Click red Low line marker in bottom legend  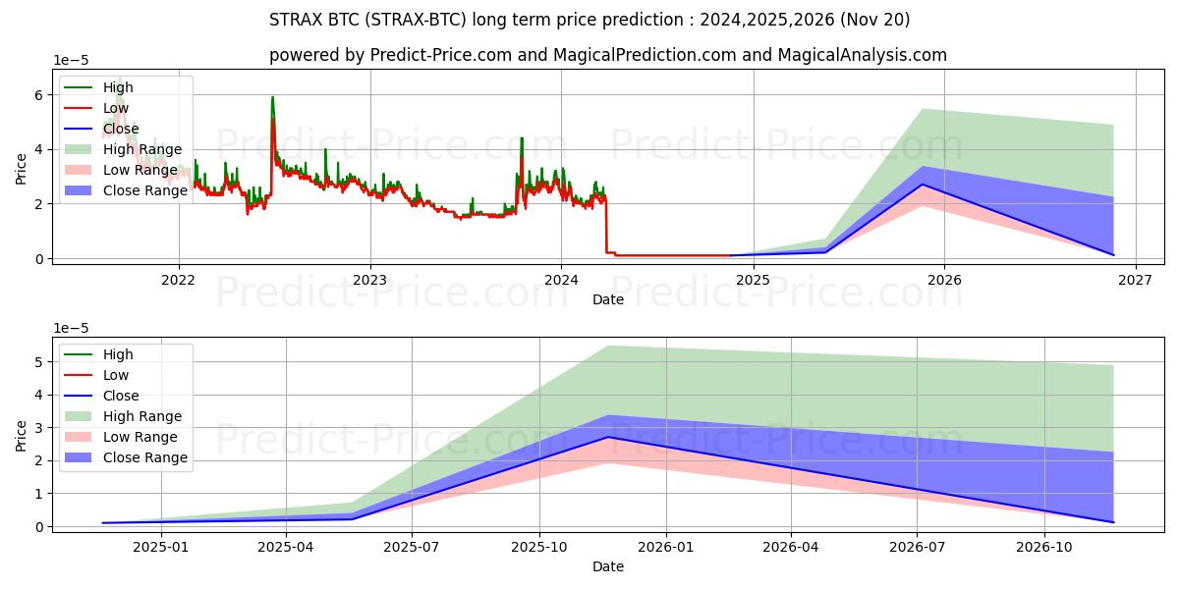(80, 375)
